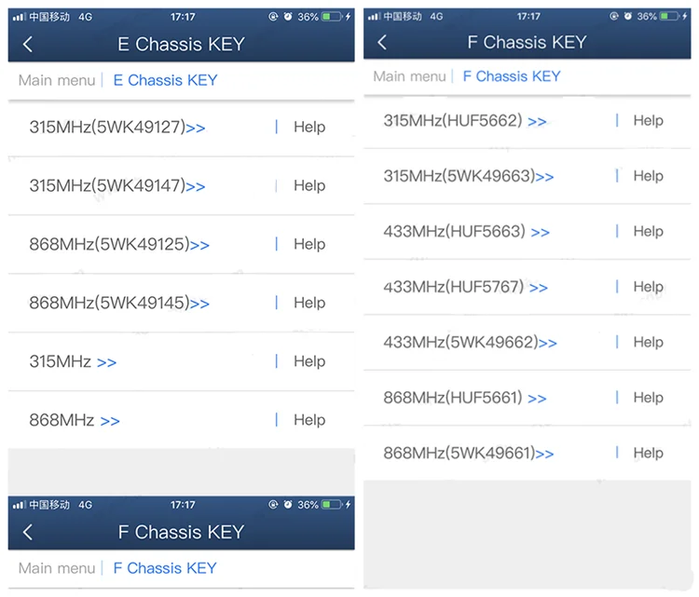This screenshot has height=597, width=699.
Task: Open Help for 433MHz(5WK49662)
Action: pyautogui.click(x=648, y=342)
